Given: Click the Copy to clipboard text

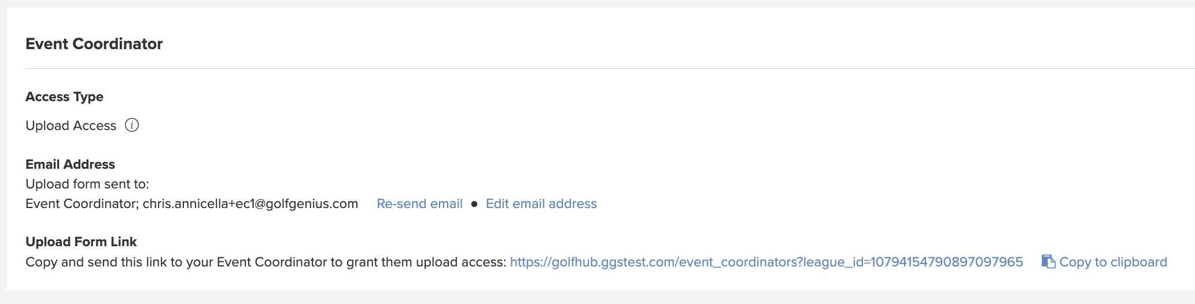Looking at the screenshot, I should tap(1113, 262).
